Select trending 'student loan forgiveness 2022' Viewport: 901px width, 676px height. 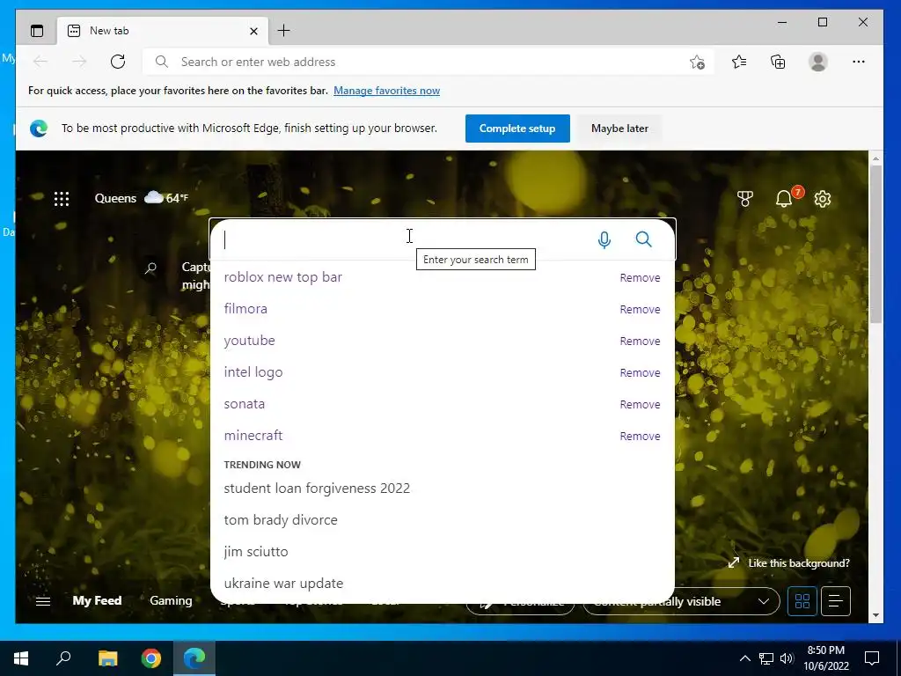pos(317,488)
